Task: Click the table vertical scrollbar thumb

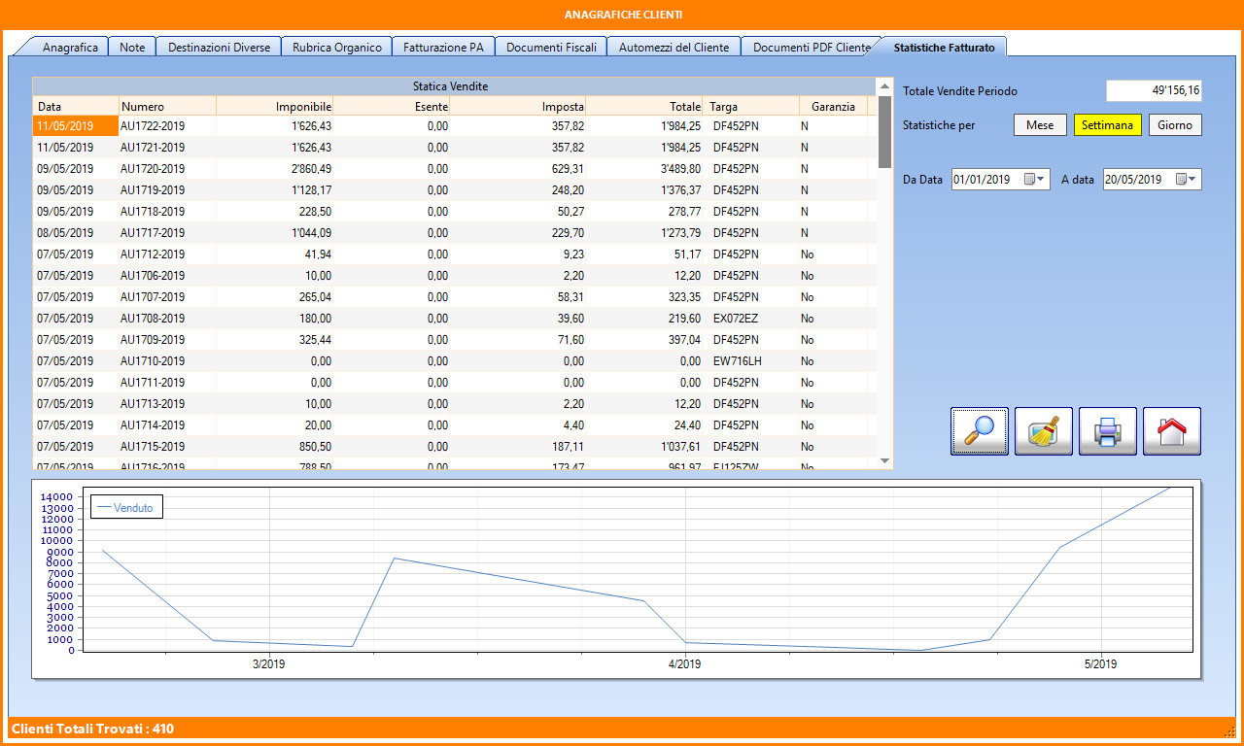Action: tap(884, 131)
